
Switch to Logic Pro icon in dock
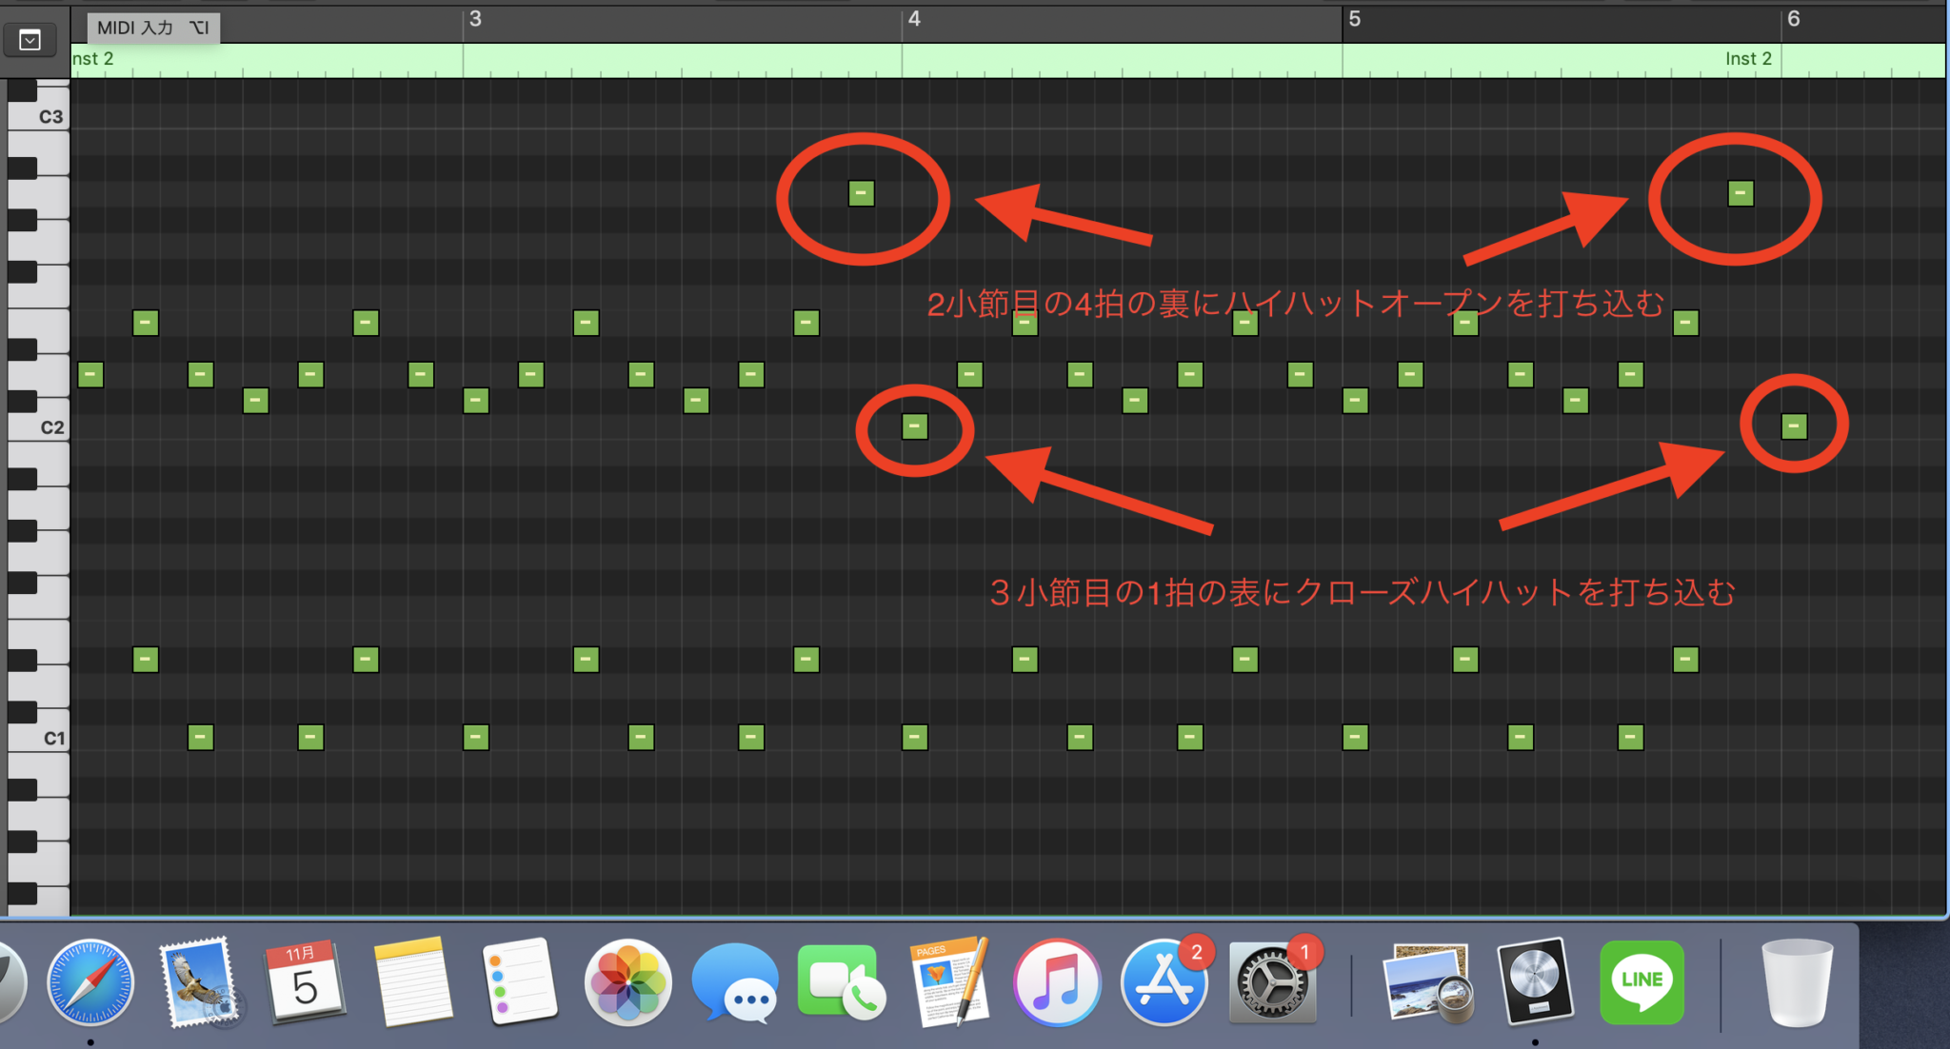click(x=1535, y=982)
